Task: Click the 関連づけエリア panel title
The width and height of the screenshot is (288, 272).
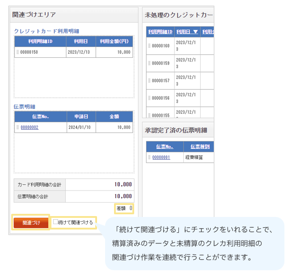Action: pos(34,15)
